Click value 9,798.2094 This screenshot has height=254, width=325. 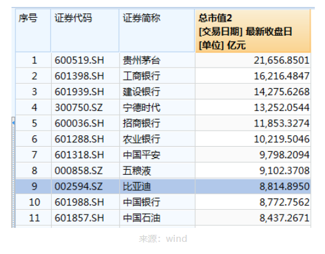coord(284,155)
